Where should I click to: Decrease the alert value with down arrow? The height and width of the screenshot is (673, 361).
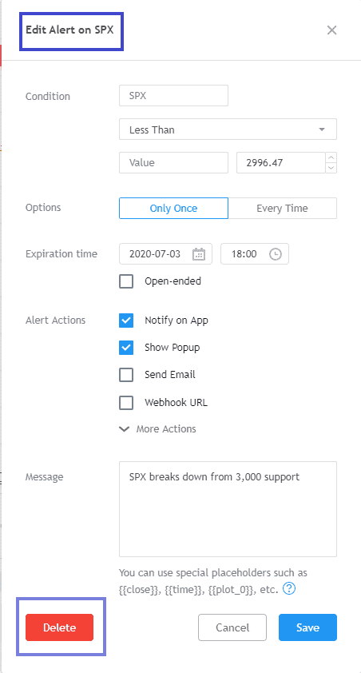331,168
